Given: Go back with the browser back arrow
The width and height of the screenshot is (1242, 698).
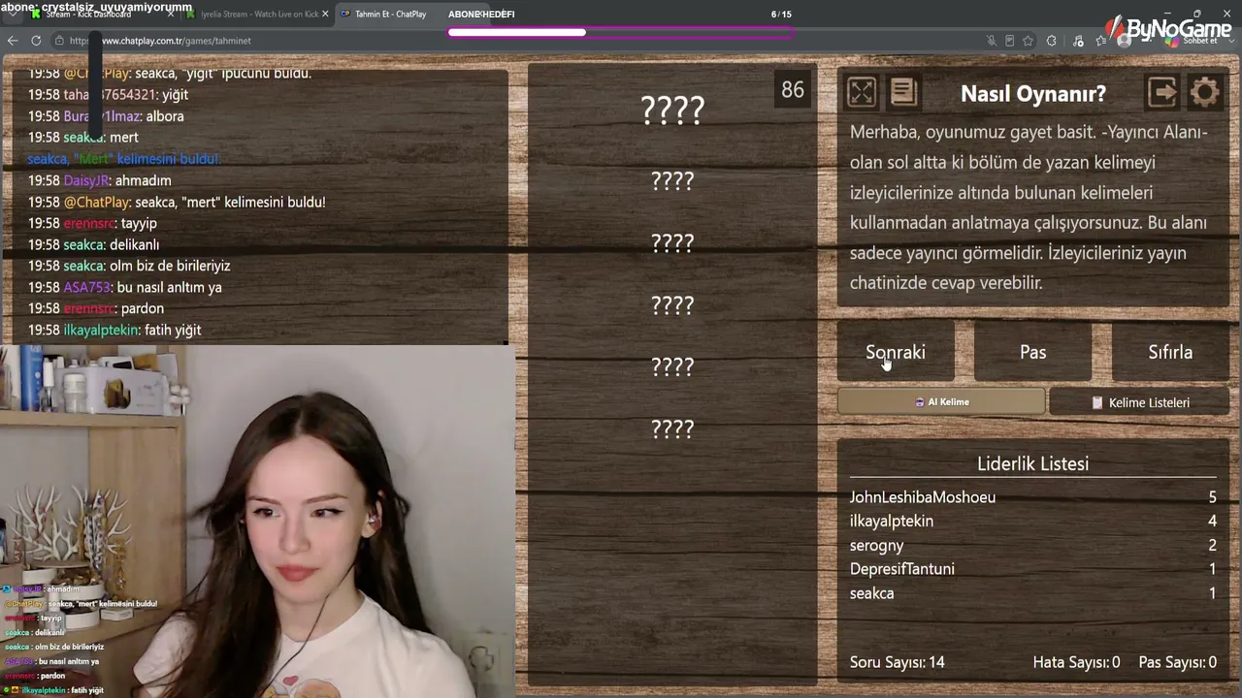Looking at the screenshot, I should point(12,41).
